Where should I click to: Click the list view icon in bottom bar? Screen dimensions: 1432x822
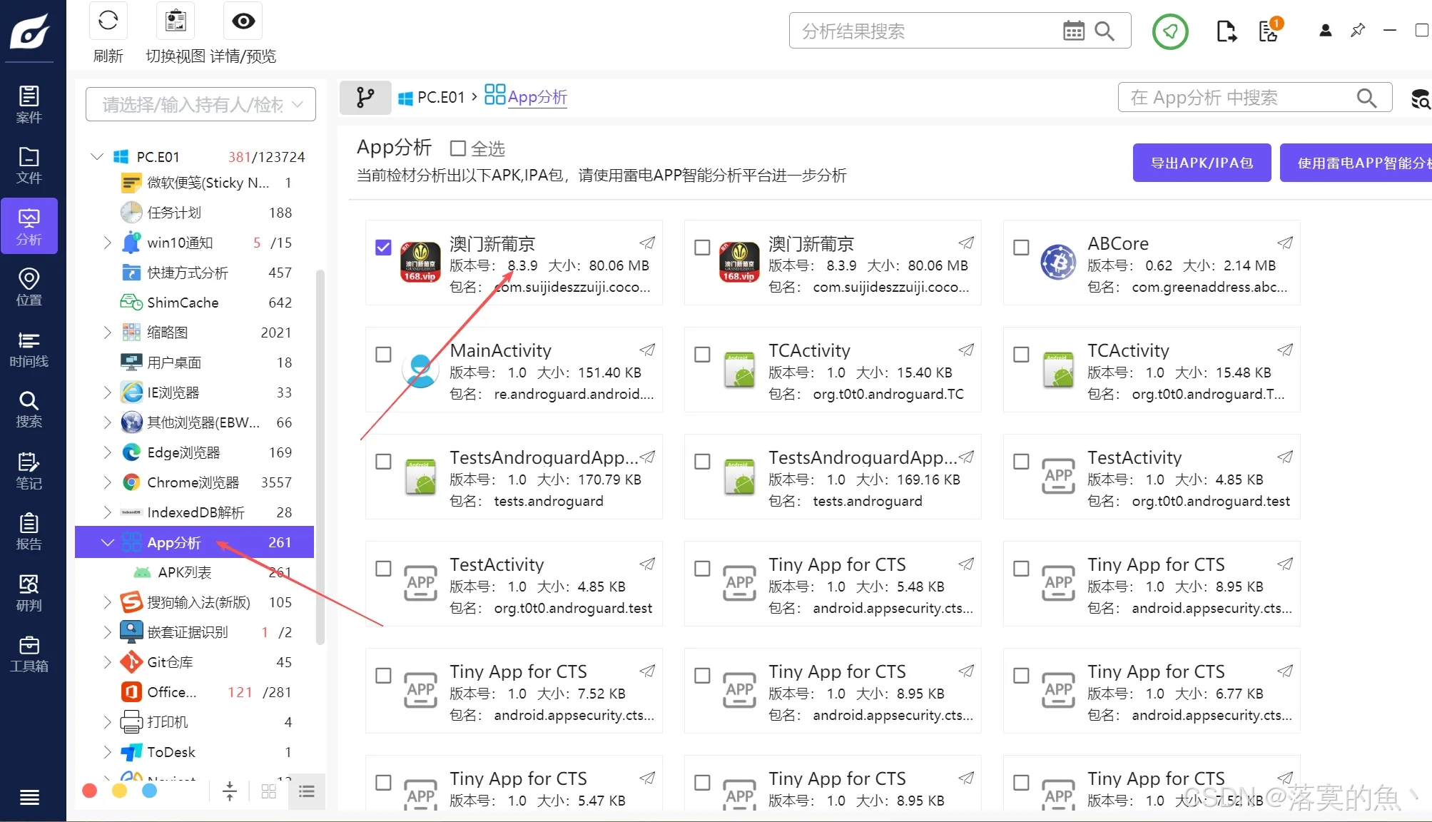[307, 791]
